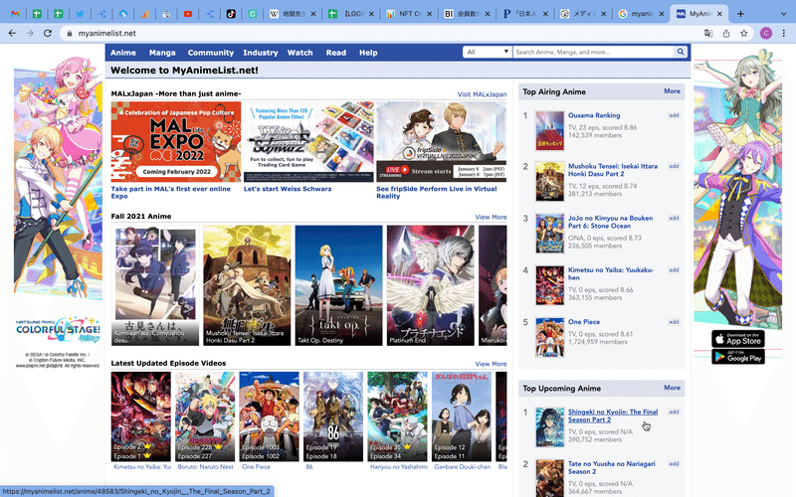Image resolution: width=796 pixels, height=497 pixels.
Task: Open the Chrome profile avatar
Action: pos(766,33)
